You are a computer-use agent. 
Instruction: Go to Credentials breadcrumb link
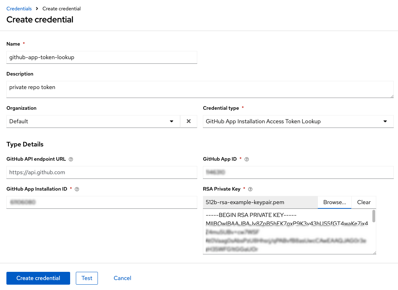click(x=19, y=9)
